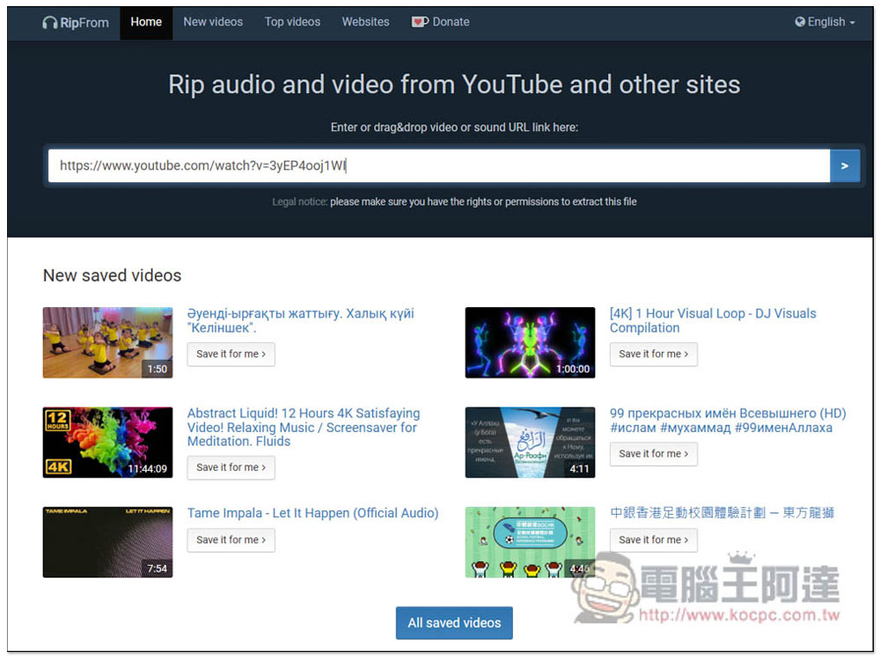Image resolution: width=880 pixels, height=659 pixels.
Task: Click the RipFrom headphones logo
Action: coord(49,22)
